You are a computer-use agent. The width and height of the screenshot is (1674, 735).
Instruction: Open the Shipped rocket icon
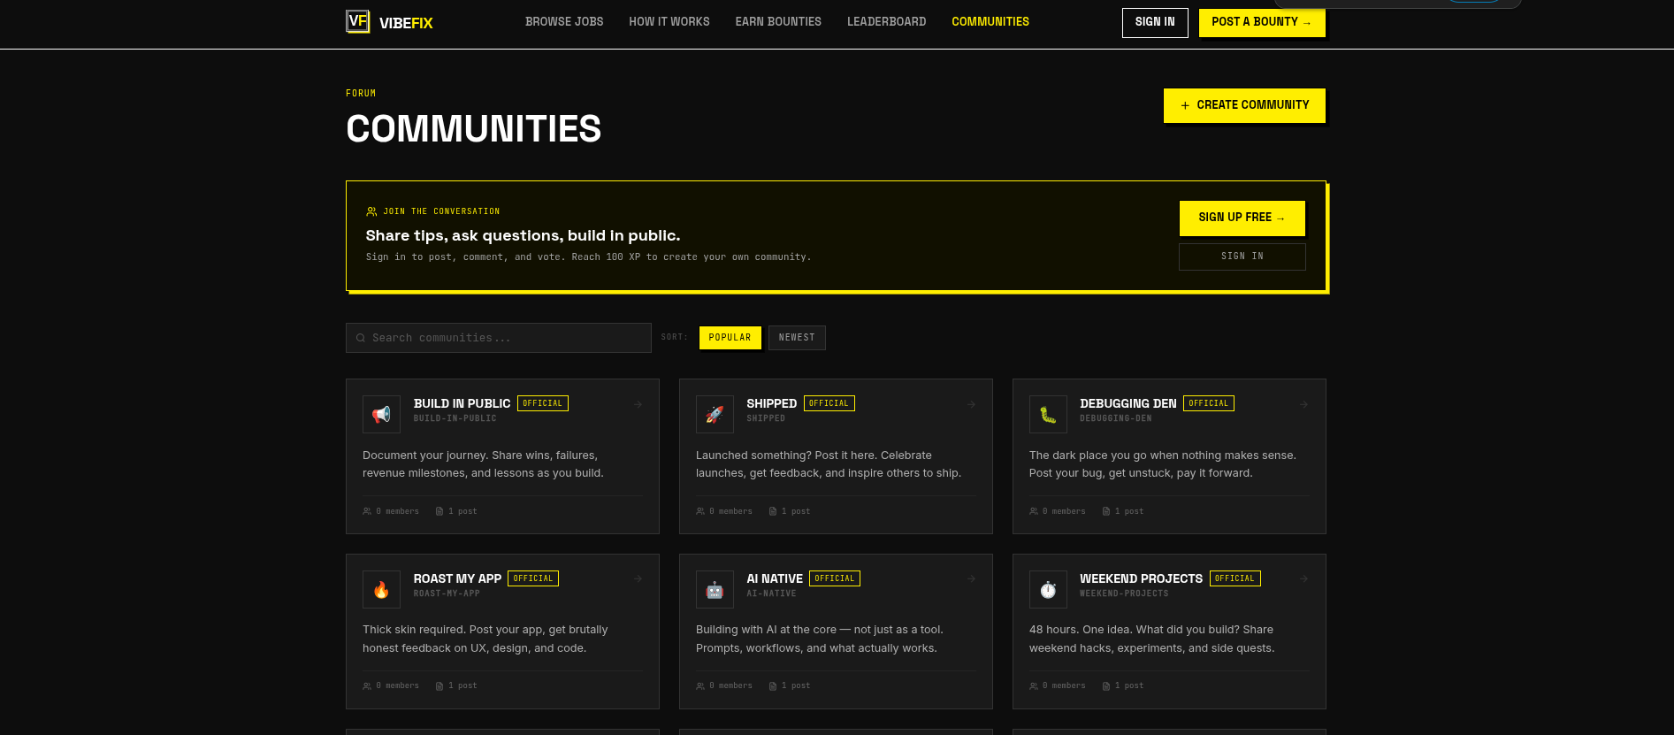click(715, 414)
